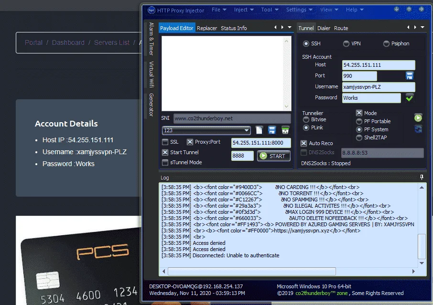Choose Bitvise as tunnelier

[306, 120]
